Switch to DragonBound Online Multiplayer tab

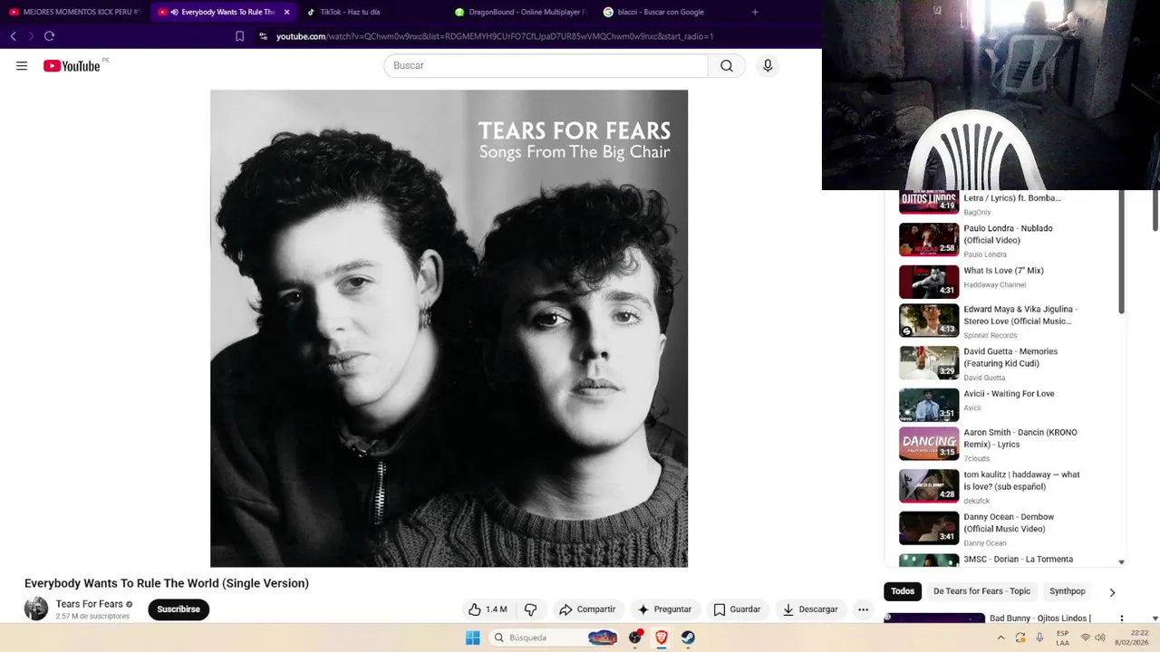tap(520, 12)
